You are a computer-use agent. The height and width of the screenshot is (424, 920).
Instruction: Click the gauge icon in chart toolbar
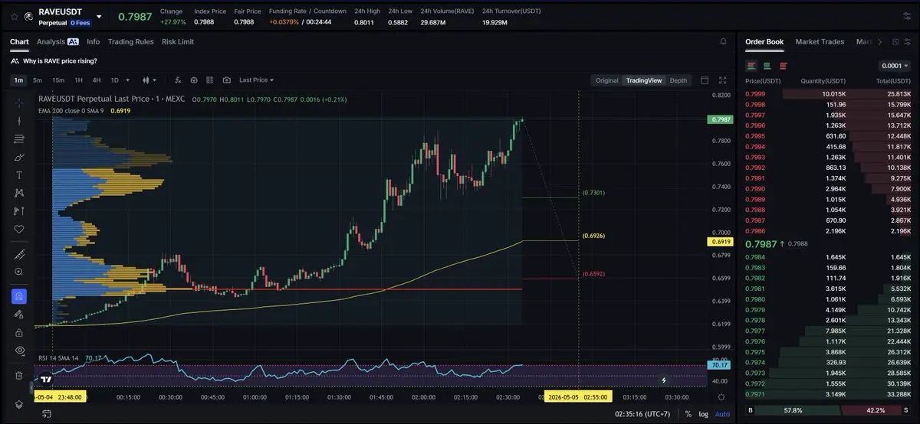[194, 80]
